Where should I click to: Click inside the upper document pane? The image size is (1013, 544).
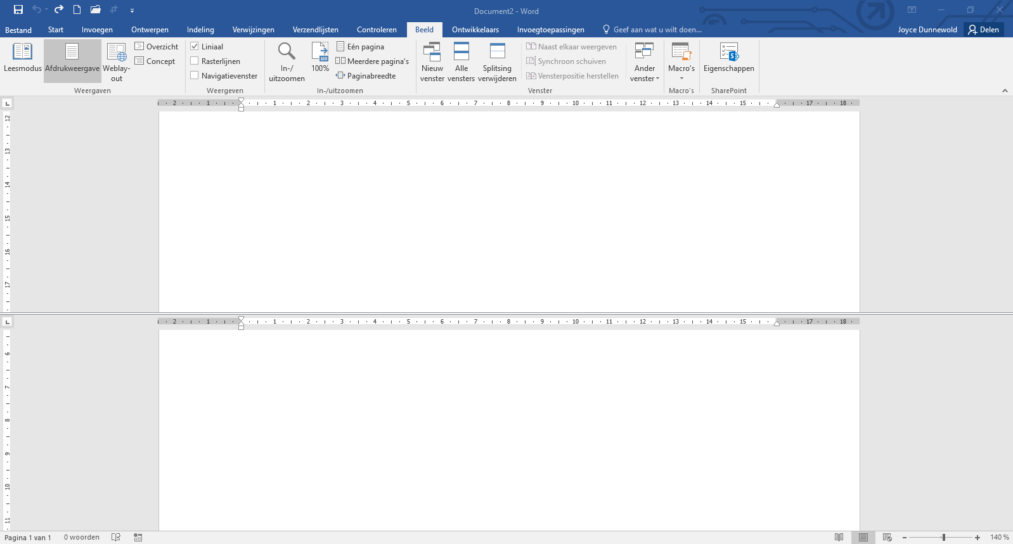509,212
